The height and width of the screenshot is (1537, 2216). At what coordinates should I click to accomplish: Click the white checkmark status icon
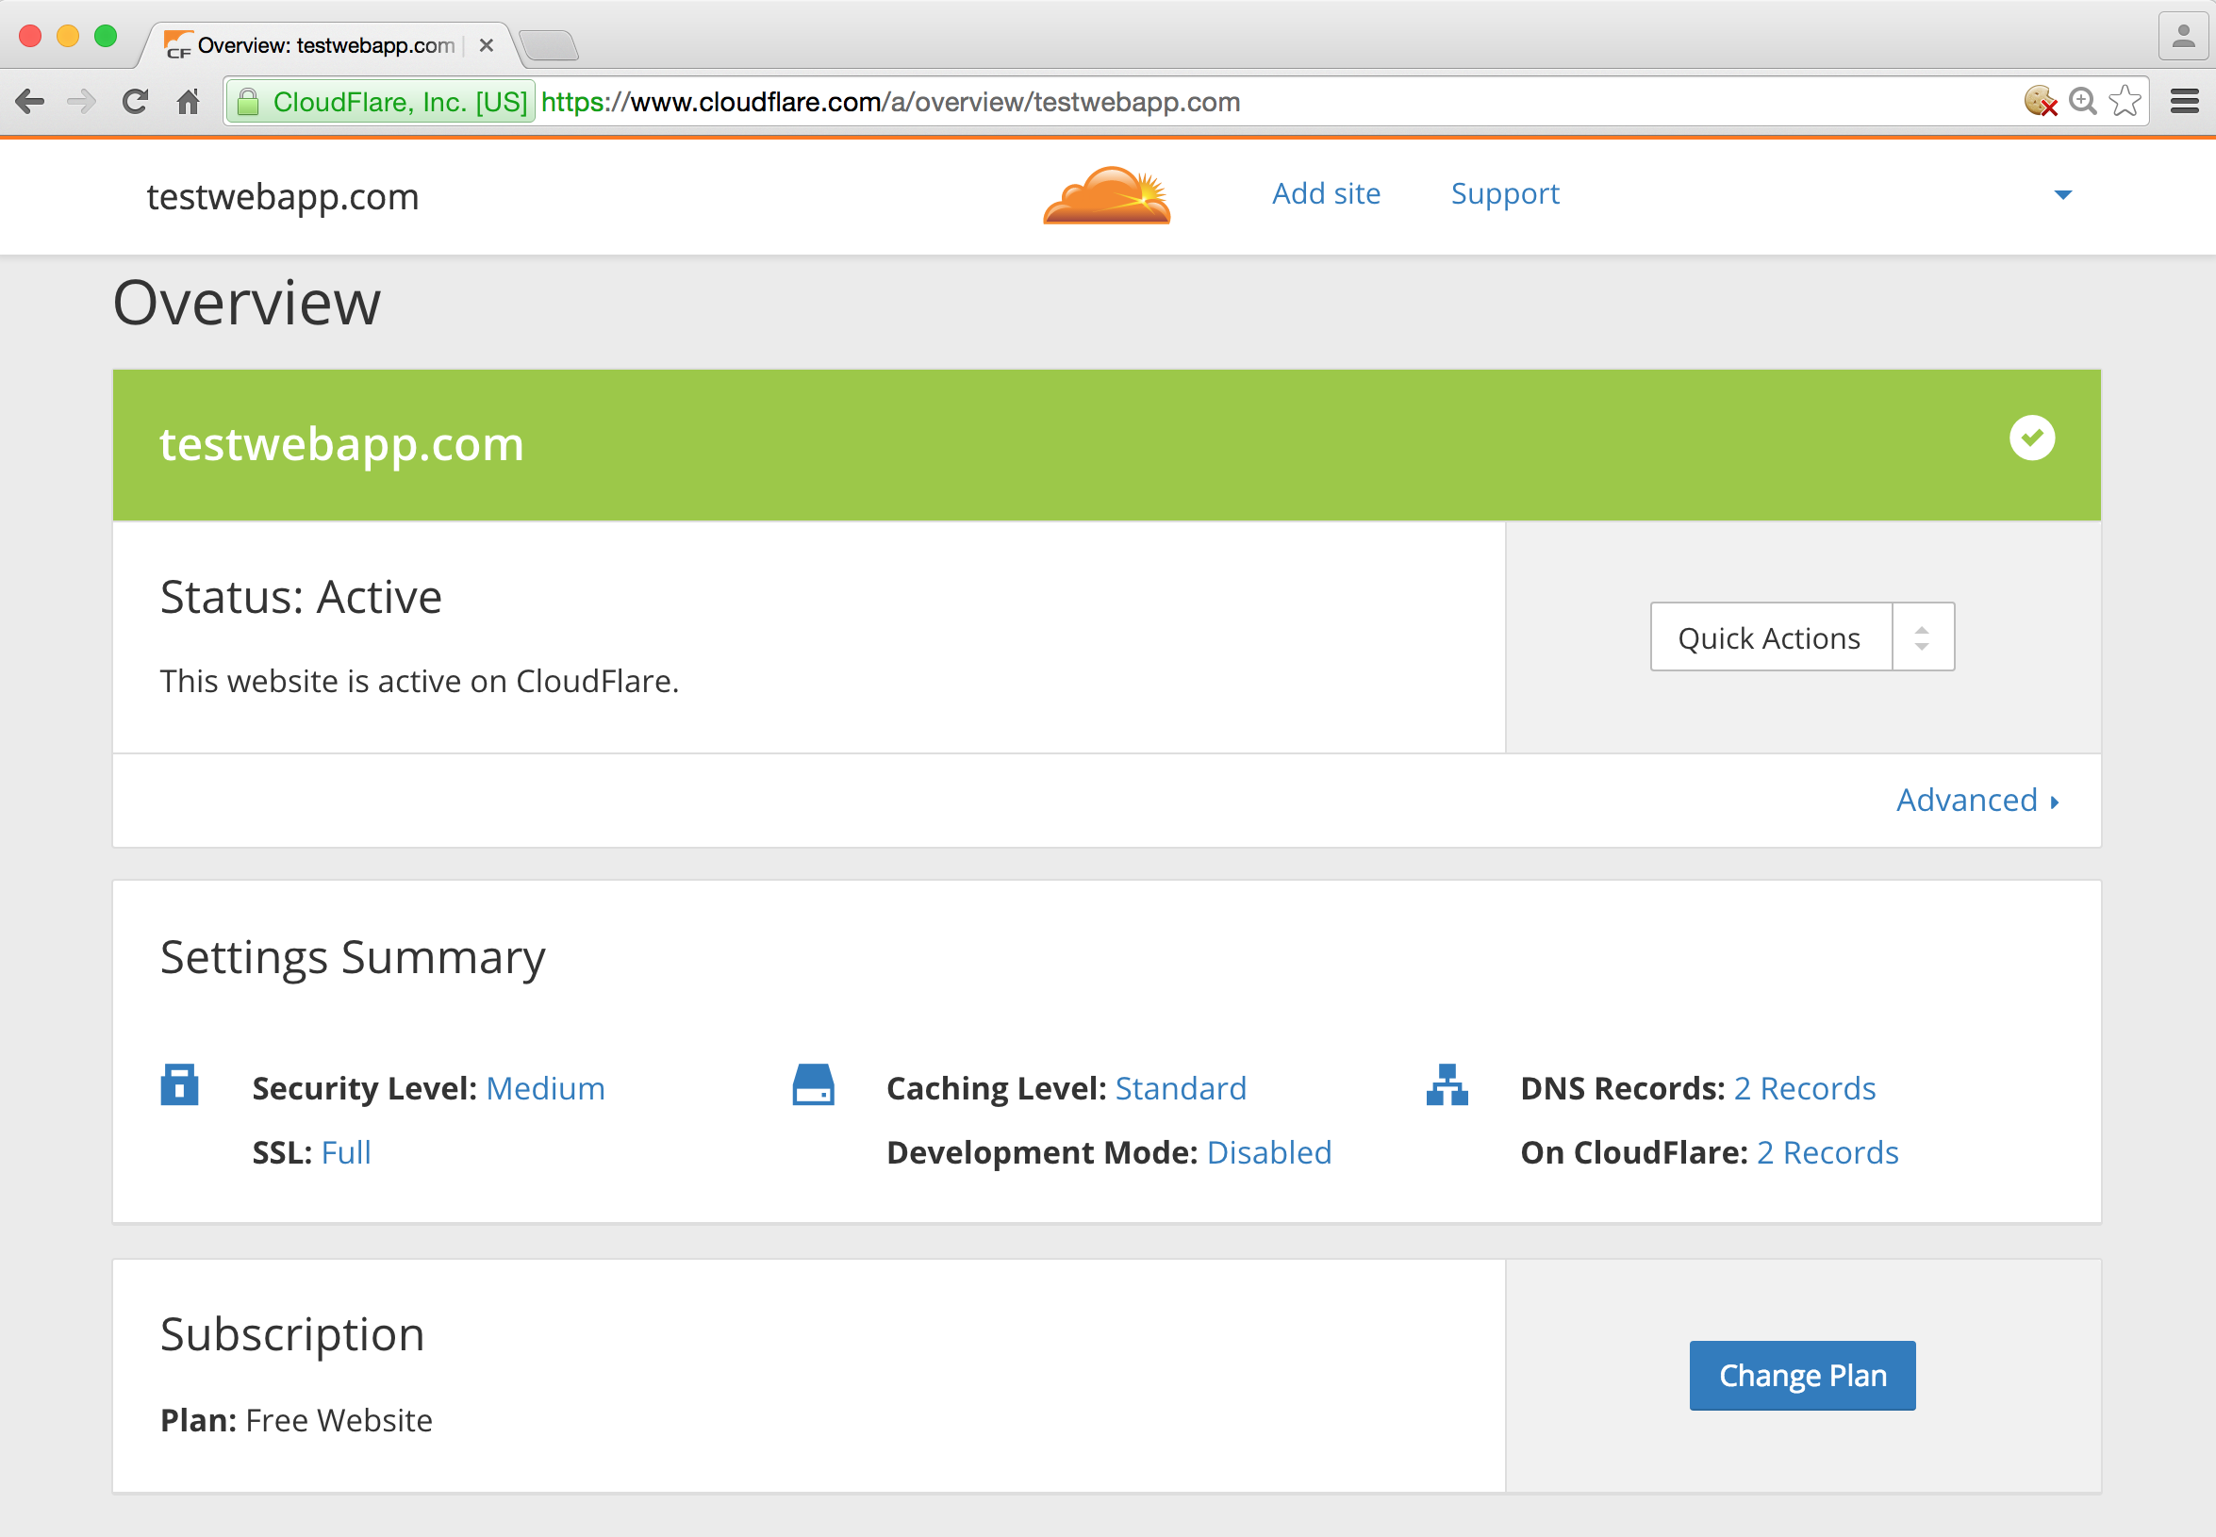point(2031,438)
